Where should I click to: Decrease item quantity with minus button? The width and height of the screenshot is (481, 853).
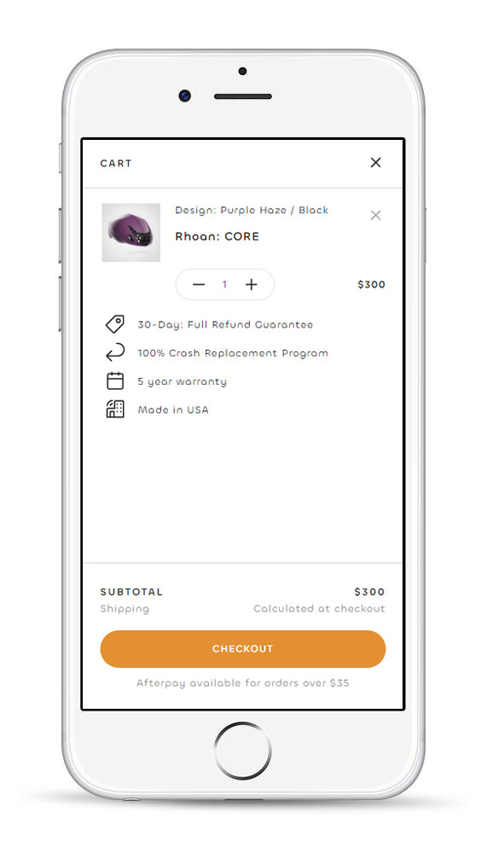click(x=199, y=285)
